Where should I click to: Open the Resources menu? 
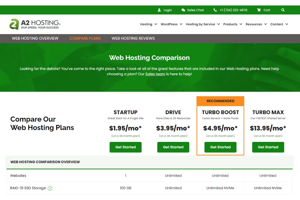tap(254, 24)
